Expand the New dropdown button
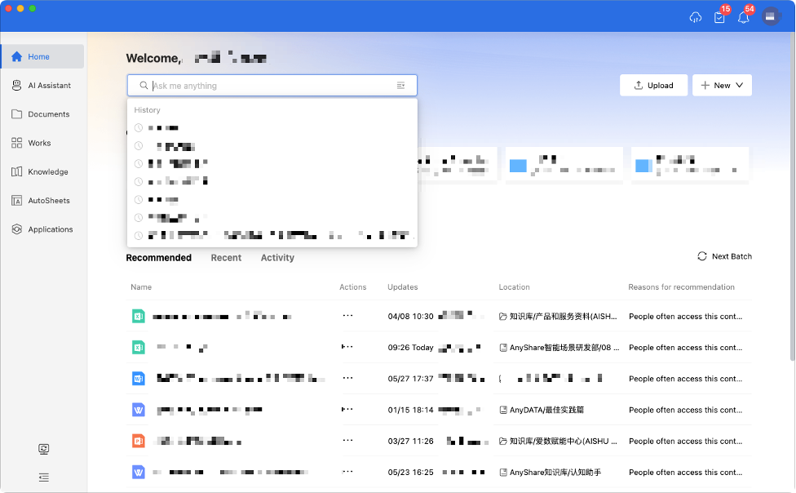The width and height of the screenshot is (796, 493). click(722, 86)
